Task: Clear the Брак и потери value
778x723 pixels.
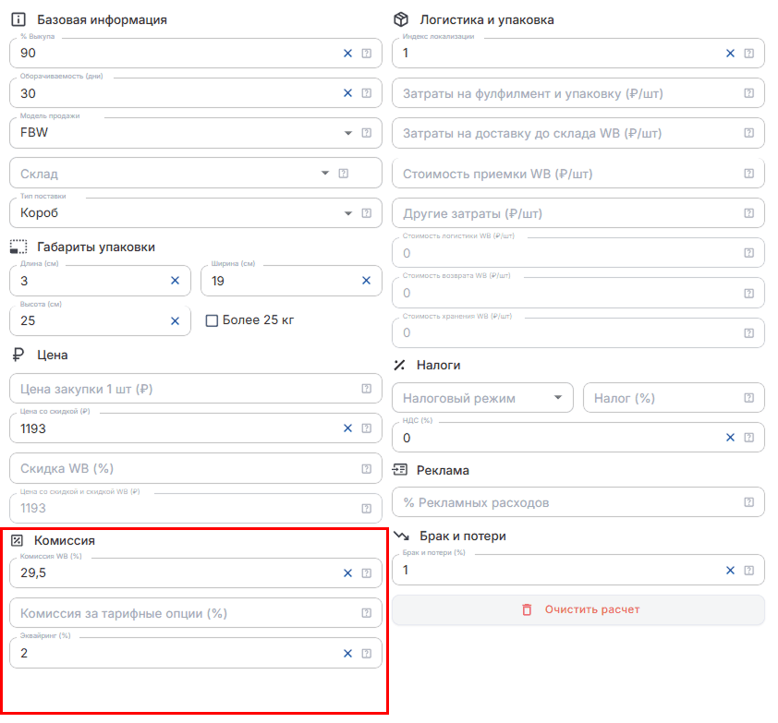Action: pos(730,571)
